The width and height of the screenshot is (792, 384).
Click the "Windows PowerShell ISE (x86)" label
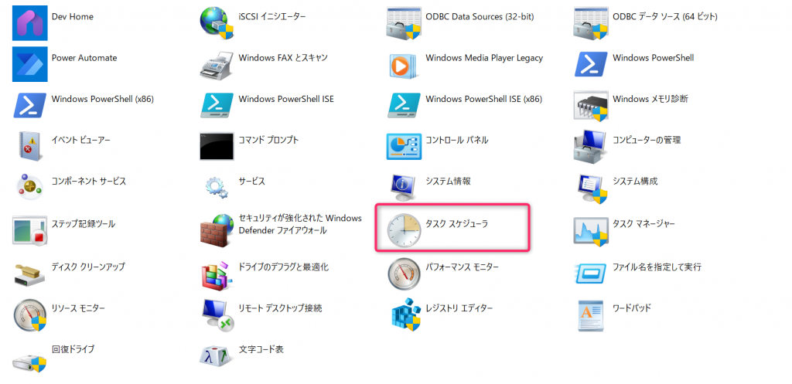pyautogui.click(x=484, y=99)
